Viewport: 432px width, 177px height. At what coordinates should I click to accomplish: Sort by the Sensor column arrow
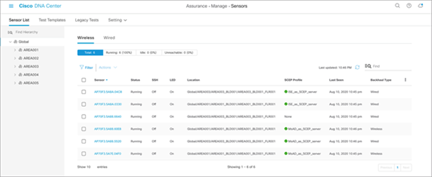[x=106, y=80]
